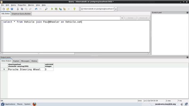Click the 'Unix' status bar entry

point(140,101)
